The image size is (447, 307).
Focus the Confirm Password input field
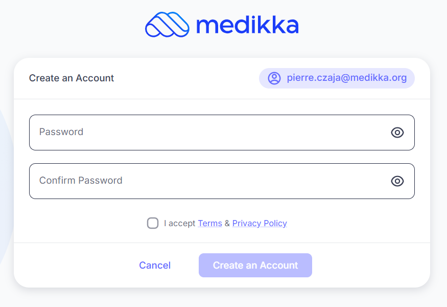204,181
